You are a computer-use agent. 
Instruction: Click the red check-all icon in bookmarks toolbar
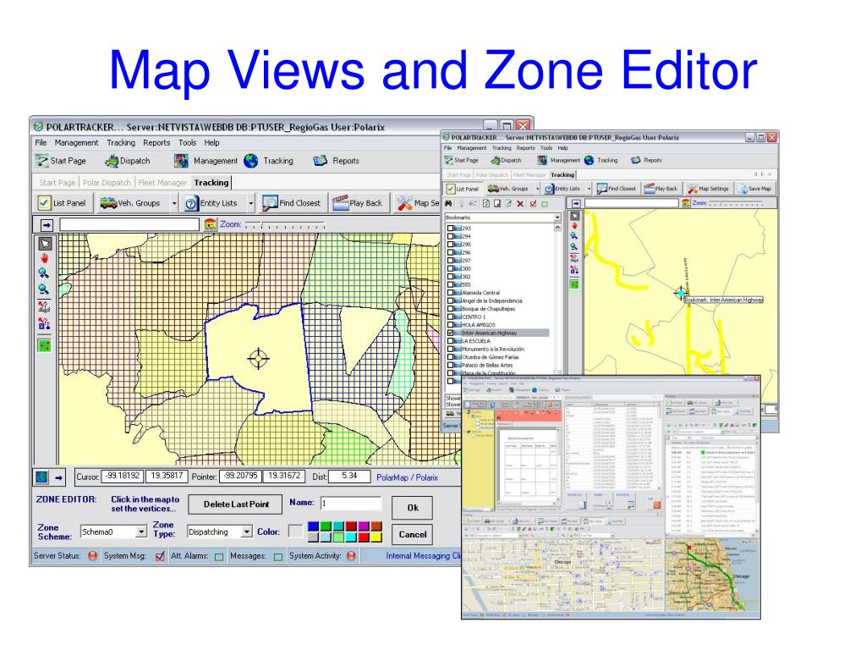533,204
